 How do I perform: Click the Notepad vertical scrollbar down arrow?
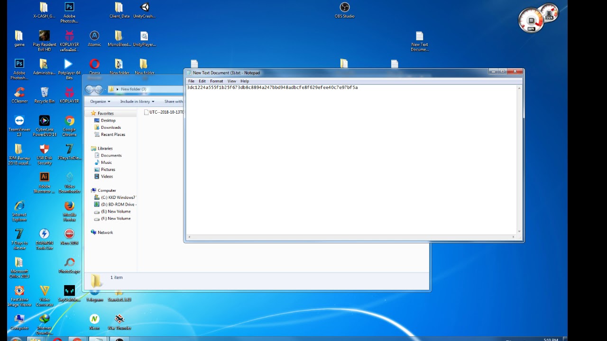[x=519, y=231]
